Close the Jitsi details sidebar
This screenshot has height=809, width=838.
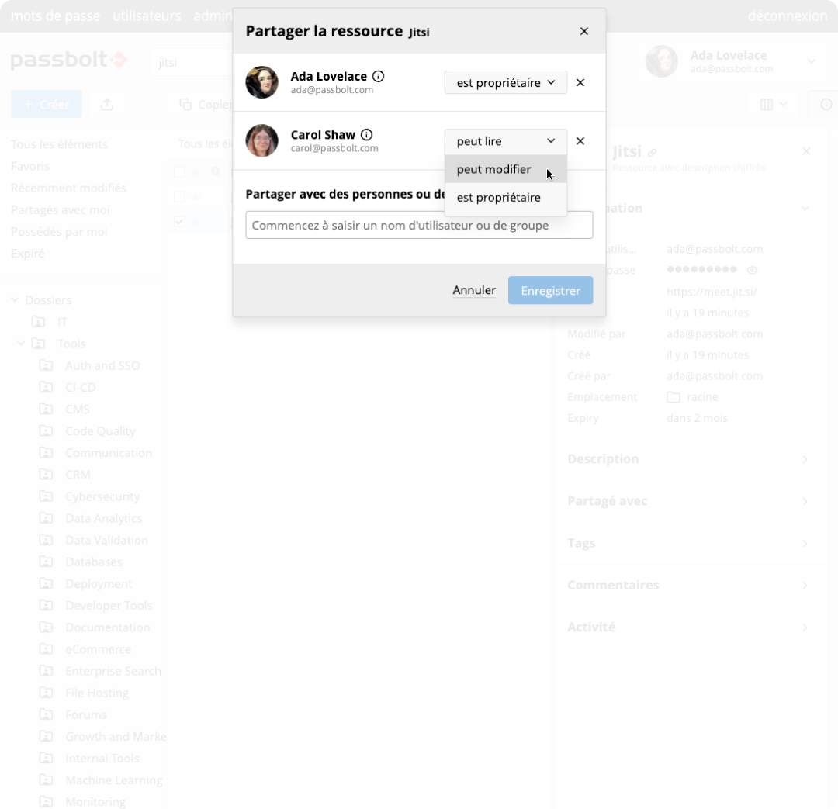(806, 151)
